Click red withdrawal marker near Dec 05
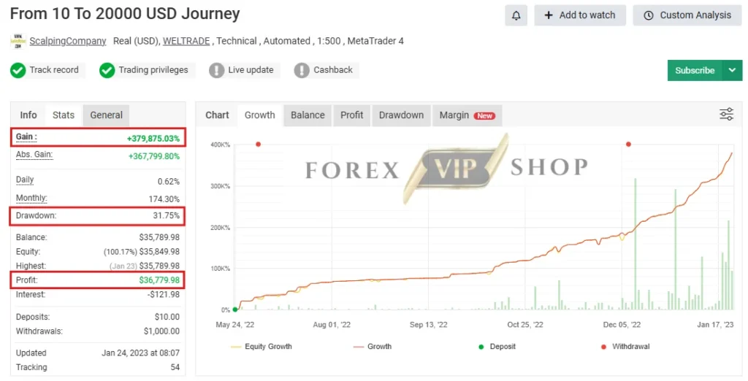 628,144
